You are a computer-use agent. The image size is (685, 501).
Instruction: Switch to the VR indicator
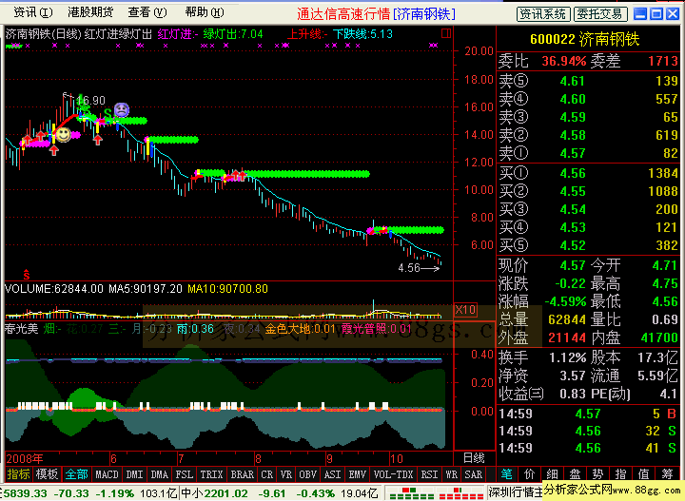coord(286,474)
